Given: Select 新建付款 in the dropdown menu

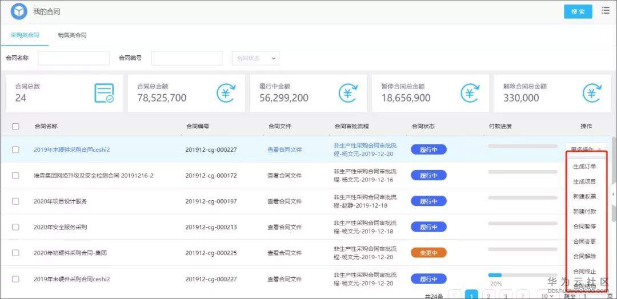Looking at the screenshot, I should (x=584, y=211).
